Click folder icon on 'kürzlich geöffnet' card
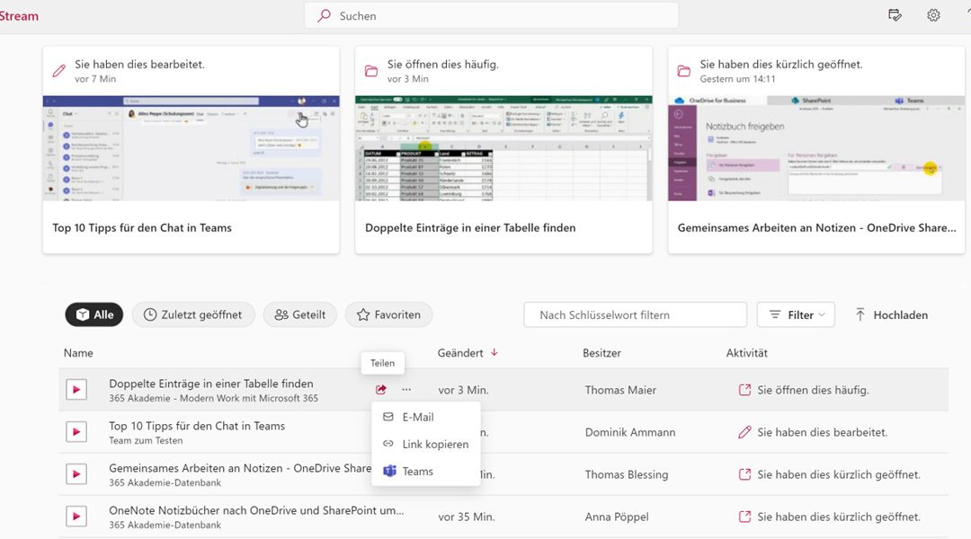This screenshot has height=539, width=971. pyautogui.click(x=684, y=71)
